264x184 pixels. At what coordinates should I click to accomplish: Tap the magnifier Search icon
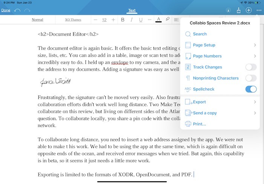pyautogui.click(x=188, y=34)
